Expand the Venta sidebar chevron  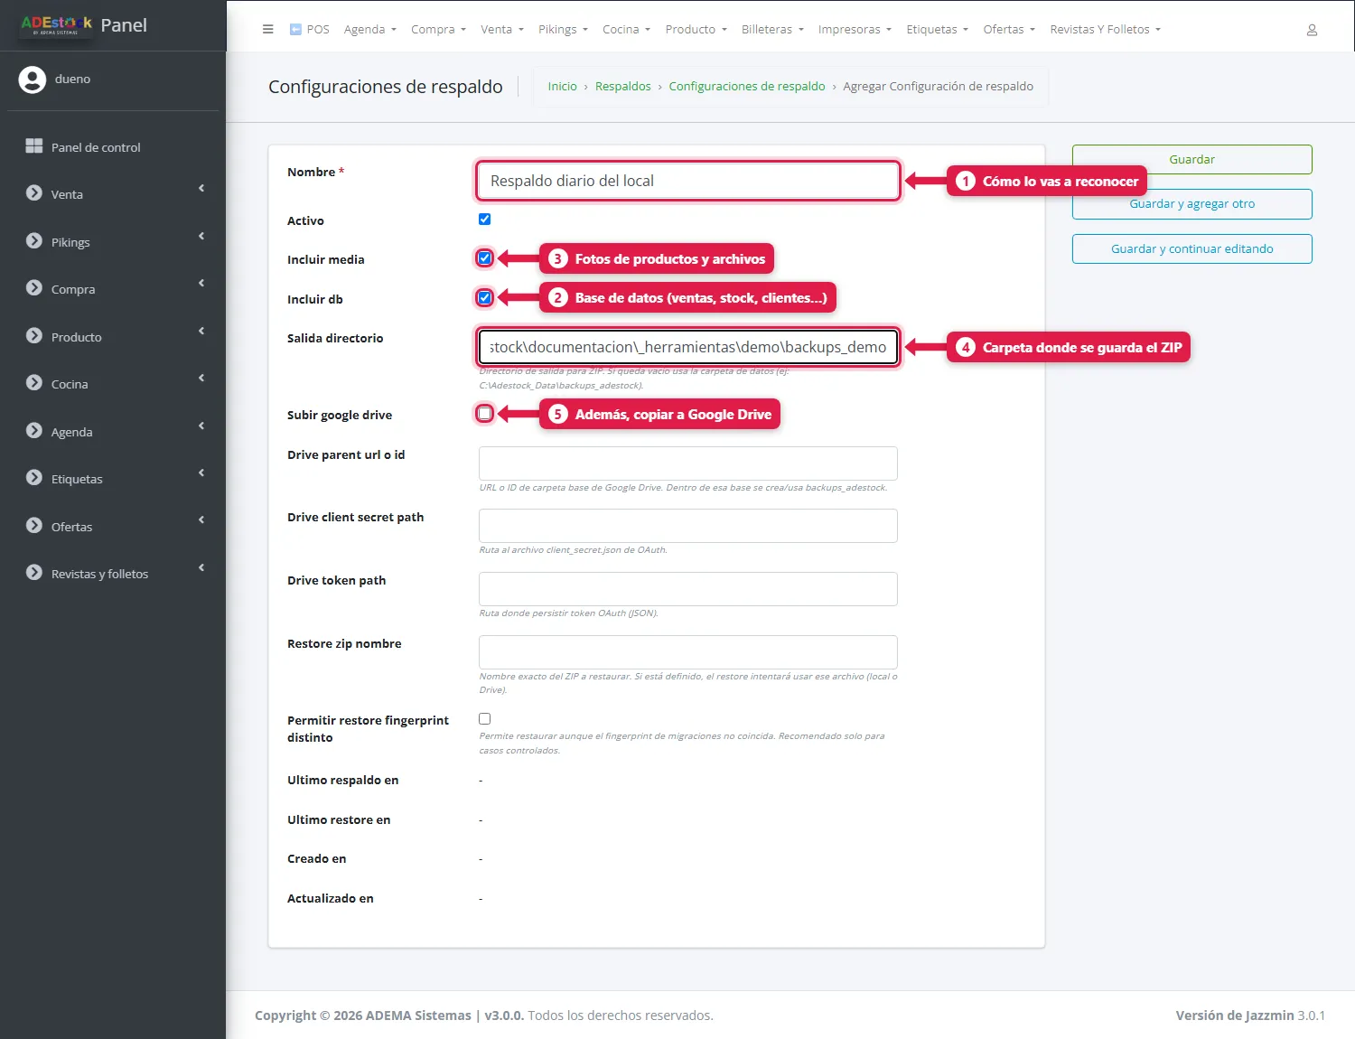(x=201, y=189)
